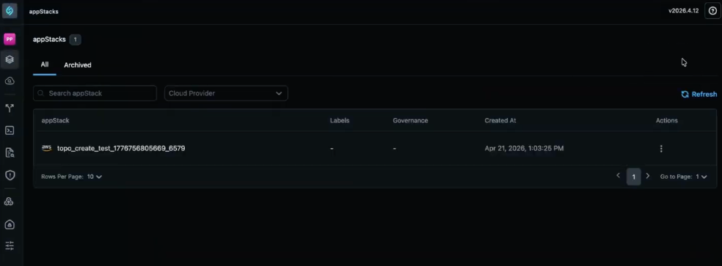Open topo_create_test_1776756805669_6579 appStack
The height and width of the screenshot is (266, 722).
[121, 148]
